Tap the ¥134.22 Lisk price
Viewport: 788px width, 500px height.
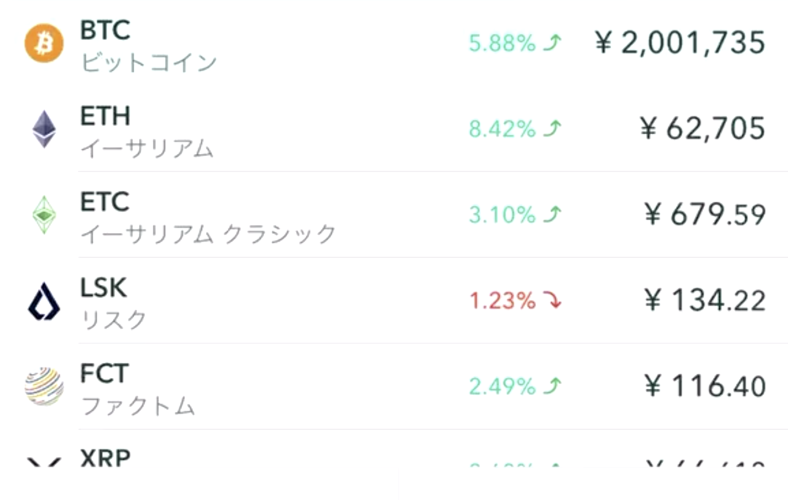coord(705,301)
